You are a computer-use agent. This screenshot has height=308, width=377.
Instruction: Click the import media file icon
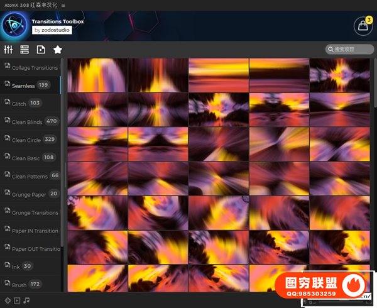pyautogui.click(x=41, y=50)
